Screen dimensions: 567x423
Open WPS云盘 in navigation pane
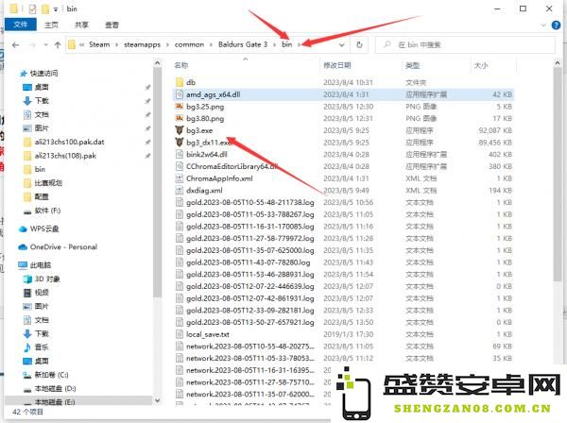tap(44, 229)
